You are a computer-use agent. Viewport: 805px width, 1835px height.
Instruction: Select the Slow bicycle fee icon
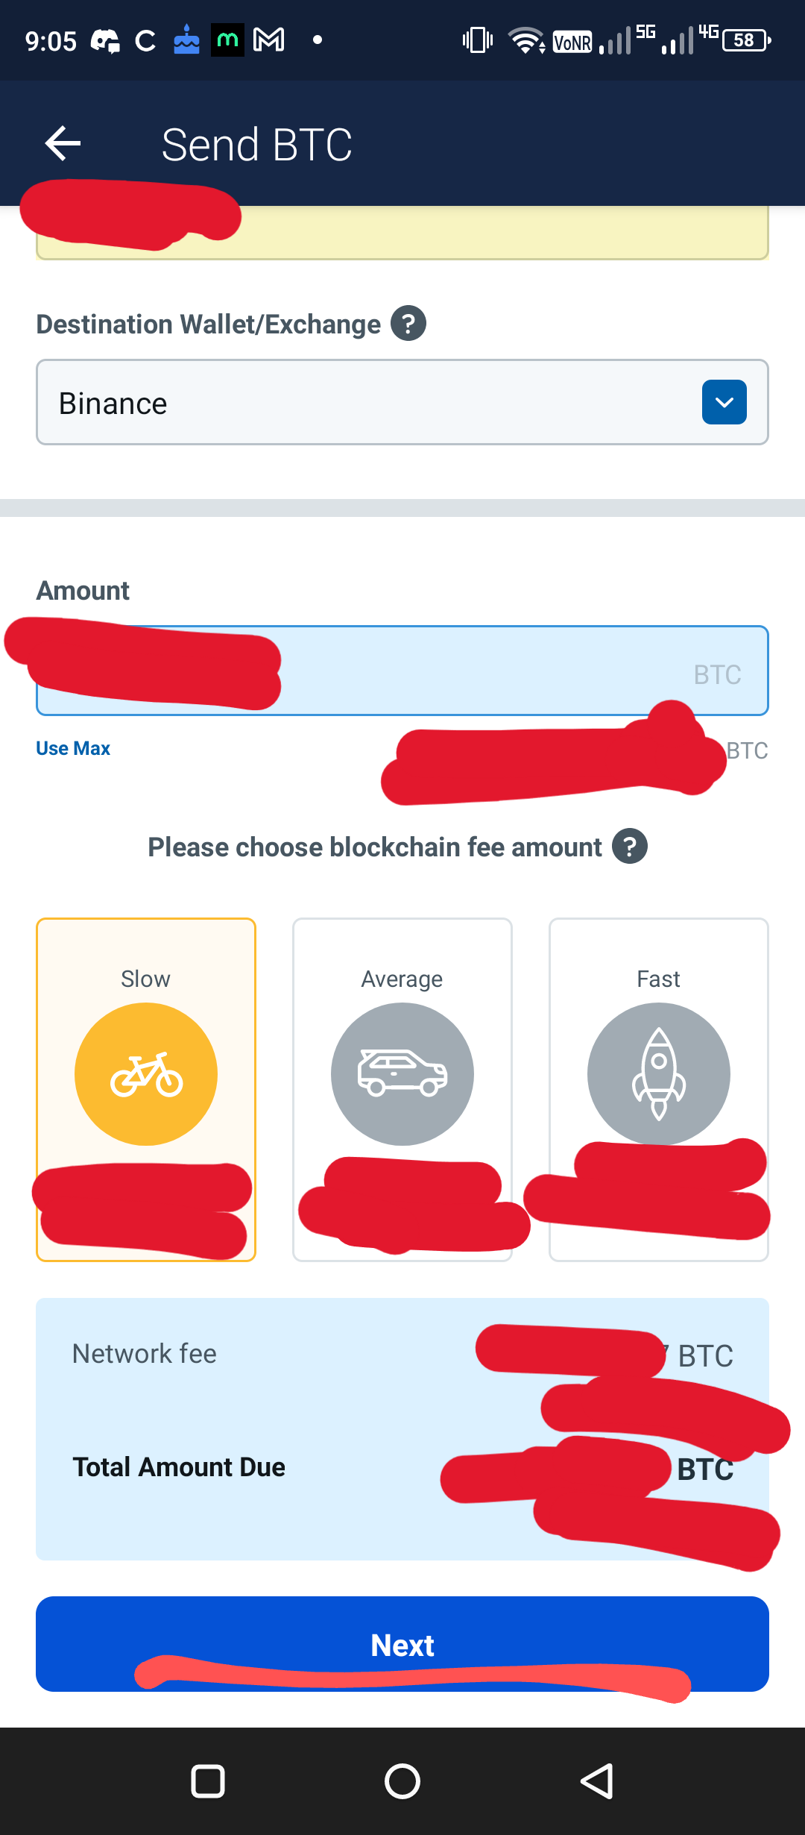tap(146, 1074)
